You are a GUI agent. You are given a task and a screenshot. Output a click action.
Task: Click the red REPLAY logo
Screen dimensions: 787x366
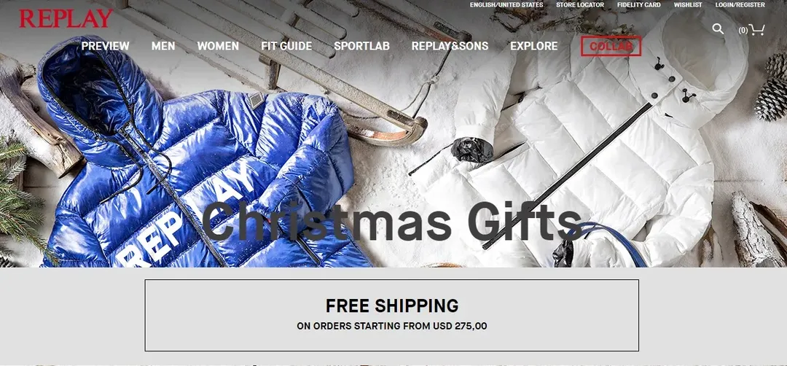pyautogui.click(x=66, y=19)
